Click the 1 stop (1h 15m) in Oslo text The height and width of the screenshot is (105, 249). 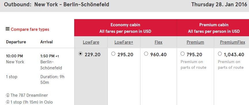pyautogui.click(x=32, y=102)
